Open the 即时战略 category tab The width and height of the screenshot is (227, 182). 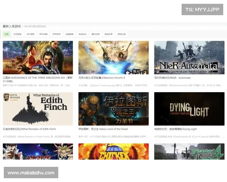(44, 34)
